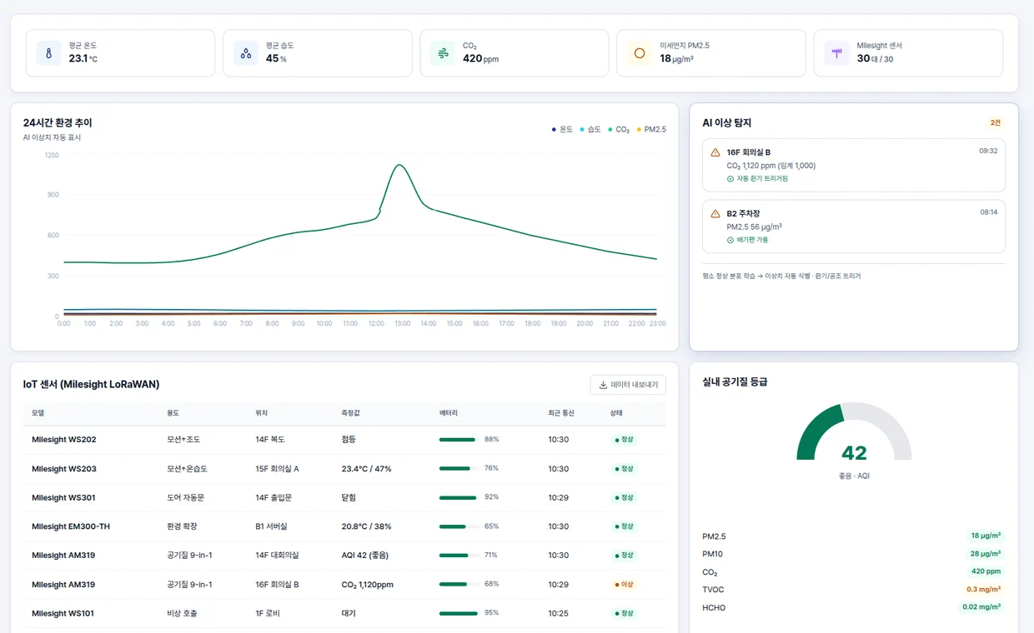This screenshot has width=1034, height=633.
Task: Toggle the 습도 series in the chart legend
Action: [x=590, y=129]
